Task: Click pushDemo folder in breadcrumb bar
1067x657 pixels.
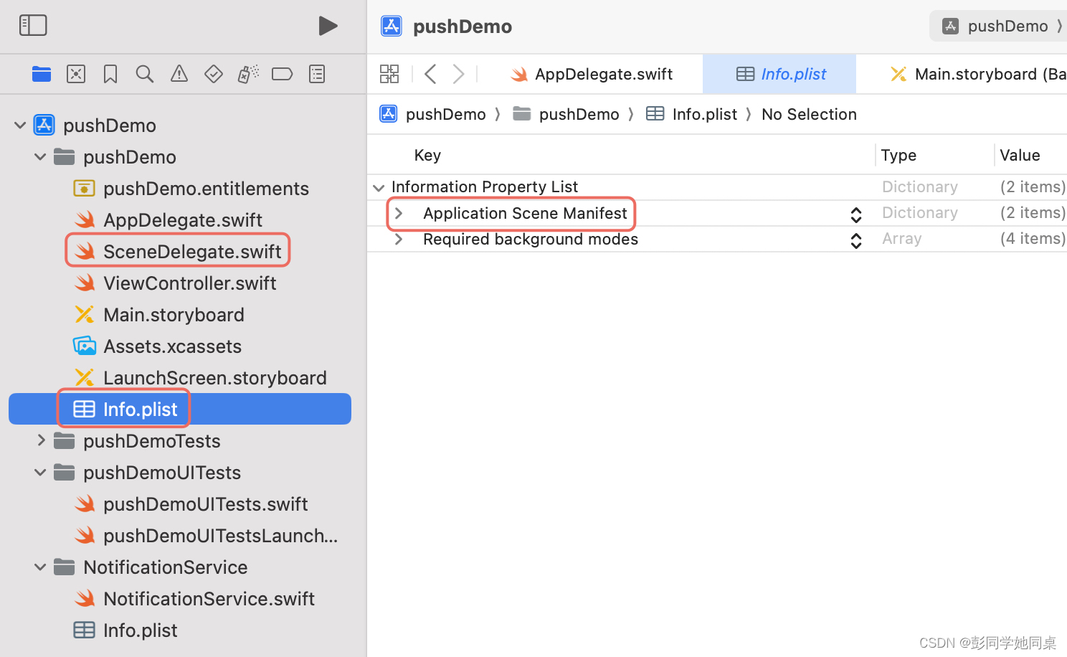Action: (566, 114)
